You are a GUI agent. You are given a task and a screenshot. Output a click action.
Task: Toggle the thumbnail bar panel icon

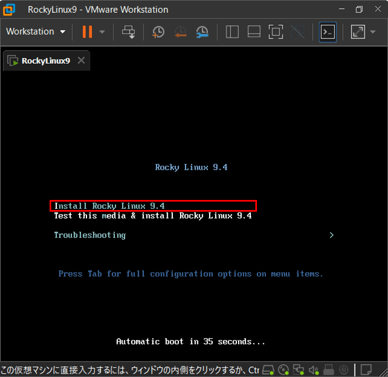pos(254,32)
